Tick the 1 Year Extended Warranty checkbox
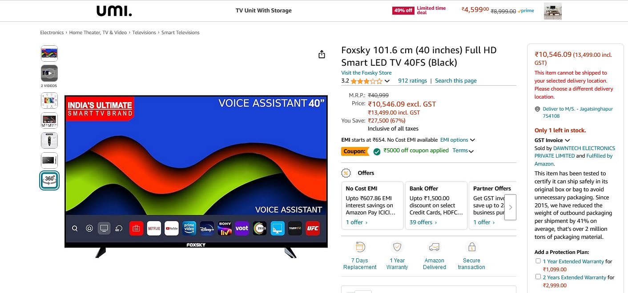Screen dimensions: 628x293 coord(538,261)
